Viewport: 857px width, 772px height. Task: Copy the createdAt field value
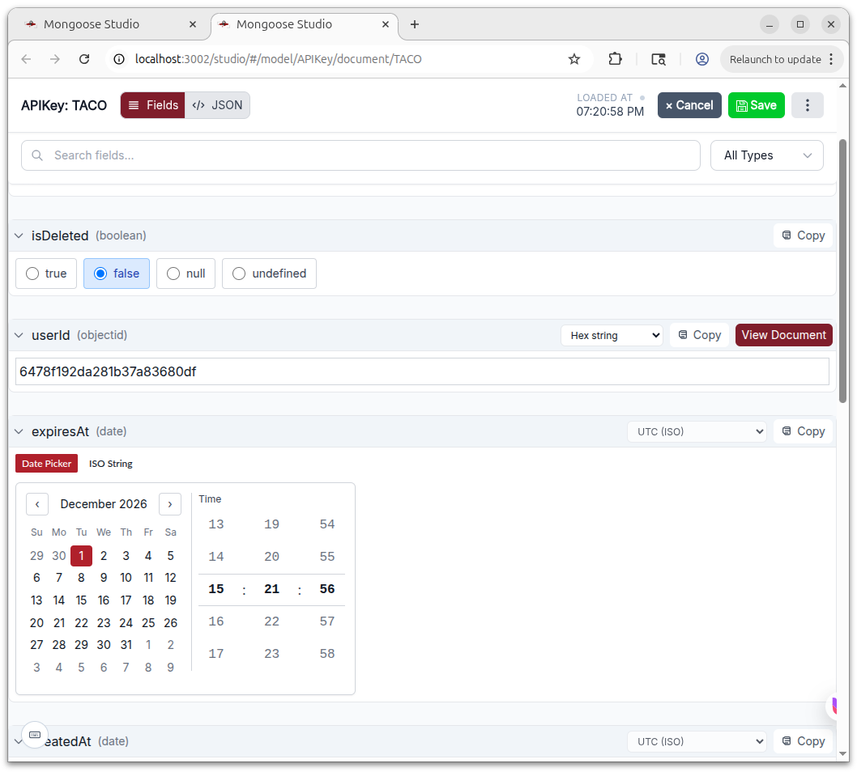[803, 741]
